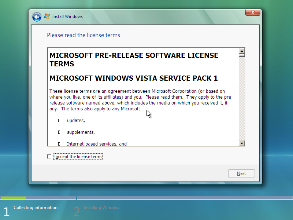Enable the 'I accept the license terms' checkbox
The width and height of the screenshot is (293, 220).
[x=49, y=156]
